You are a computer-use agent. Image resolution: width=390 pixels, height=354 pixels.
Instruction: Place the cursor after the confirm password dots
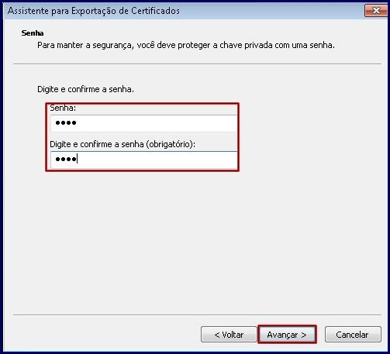click(78, 159)
